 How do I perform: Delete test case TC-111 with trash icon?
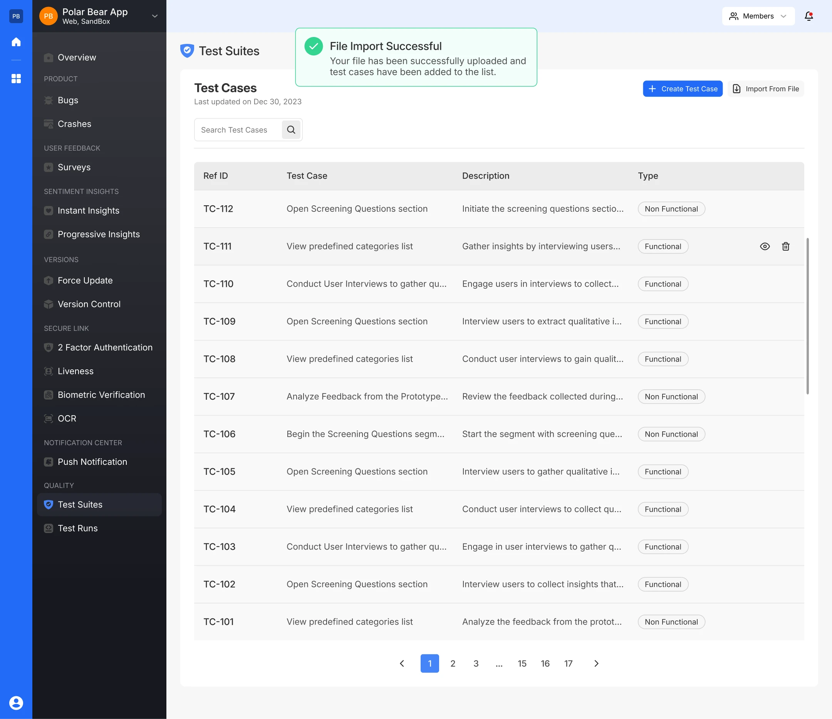(786, 246)
